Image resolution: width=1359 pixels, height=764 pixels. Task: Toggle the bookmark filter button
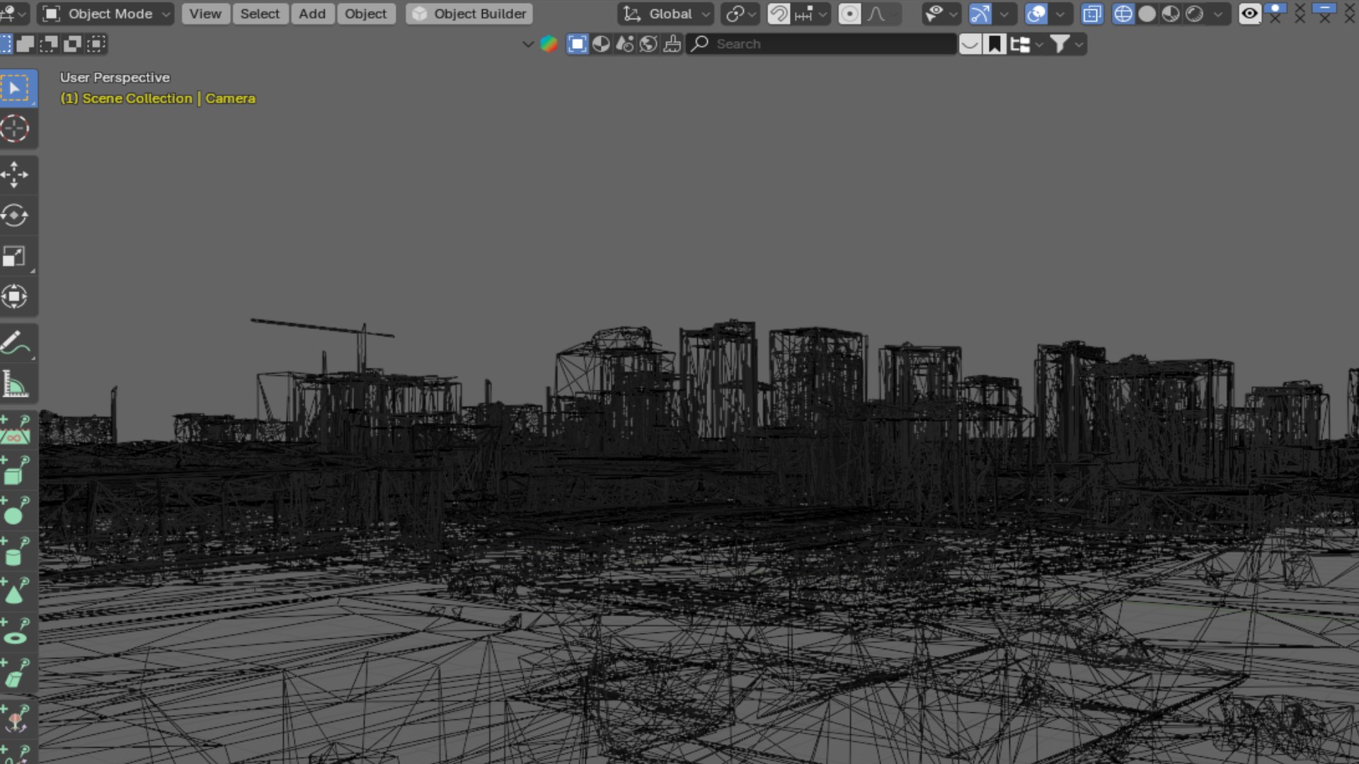(x=994, y=44)
